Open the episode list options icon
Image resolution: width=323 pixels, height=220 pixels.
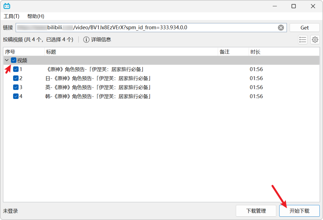[303, 39]
